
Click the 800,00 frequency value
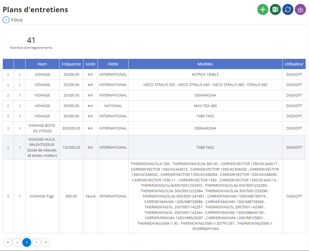[71, 196]
